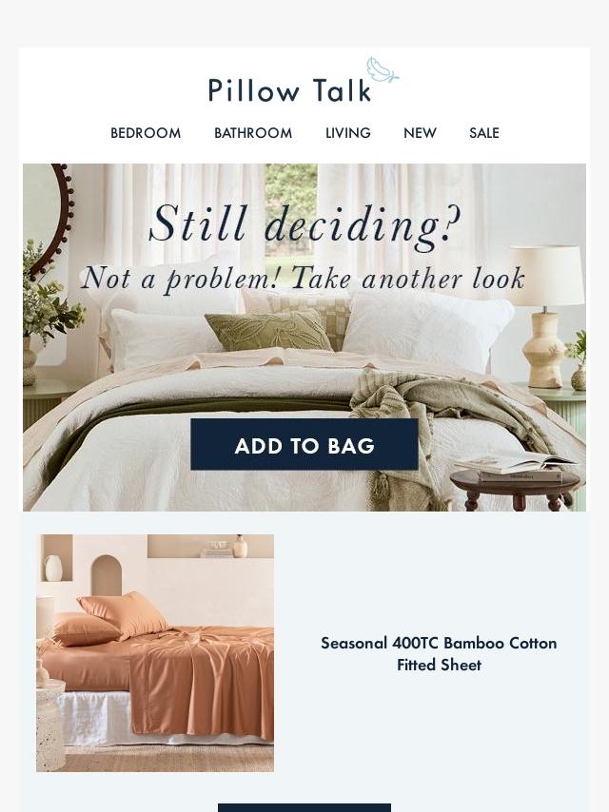Click the ADD TO BAG button

pyautogui.click(x=304, y=445)
